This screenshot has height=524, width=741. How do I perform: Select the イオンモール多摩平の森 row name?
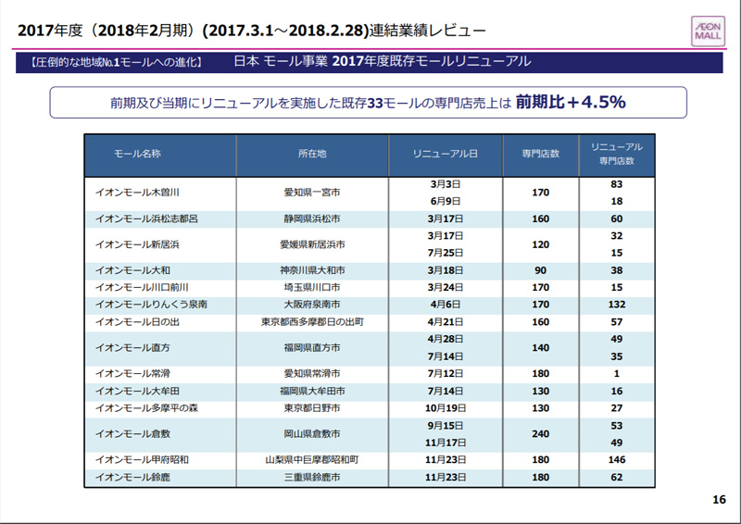[x=146, y=407]
